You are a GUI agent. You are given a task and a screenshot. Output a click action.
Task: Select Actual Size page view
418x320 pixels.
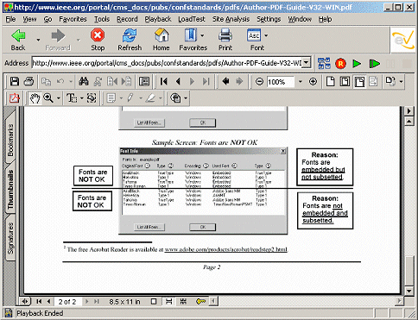331,82
